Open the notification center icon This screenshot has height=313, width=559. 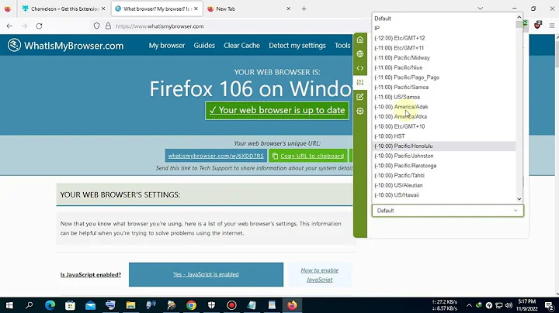[x=550, y=305]
